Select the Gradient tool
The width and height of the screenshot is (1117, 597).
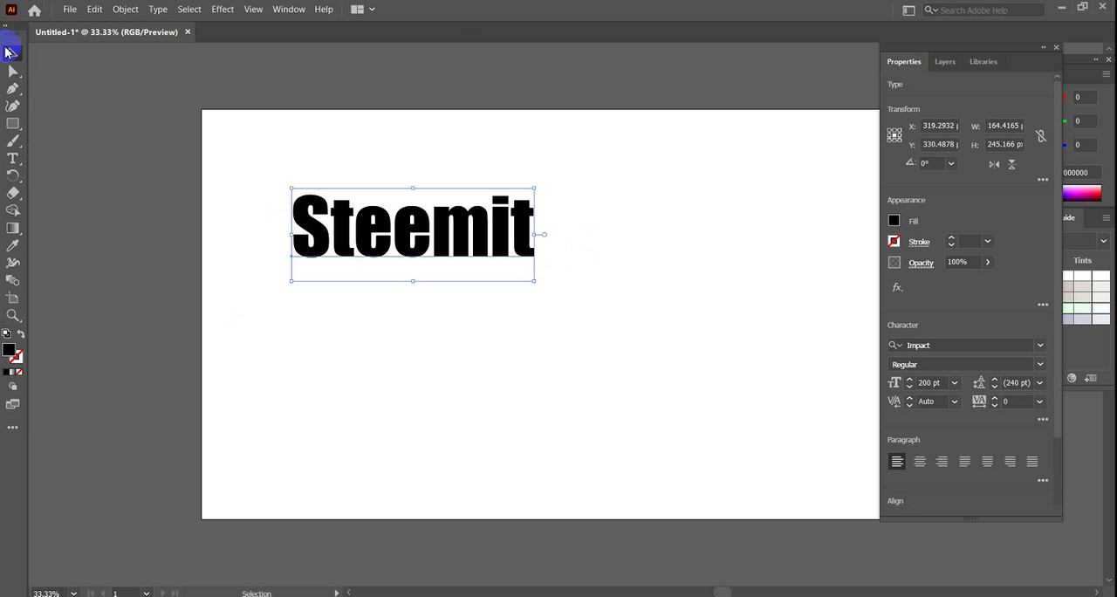click(x=12, y=228)
